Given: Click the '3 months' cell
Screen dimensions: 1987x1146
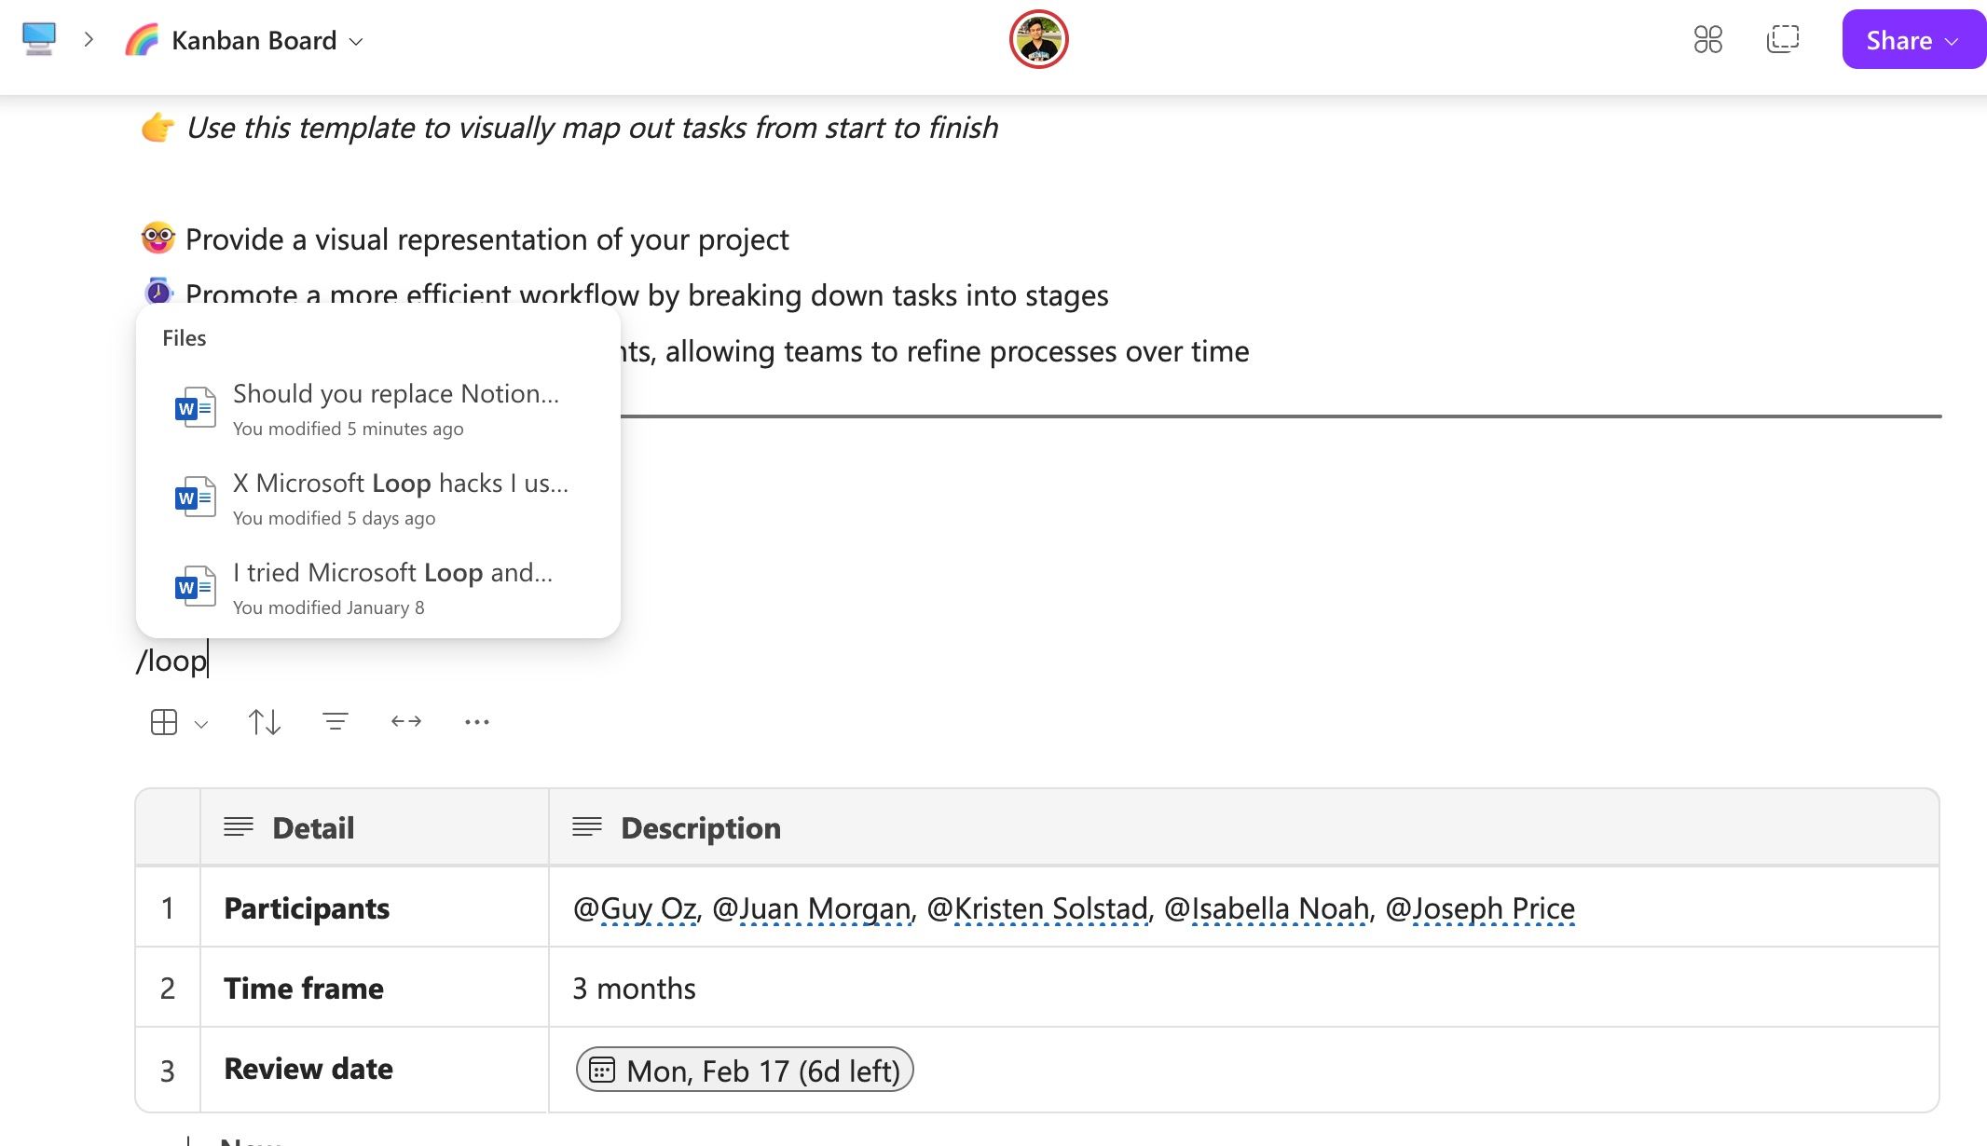Looking at the screenshot, I should tap(1243, 988).
